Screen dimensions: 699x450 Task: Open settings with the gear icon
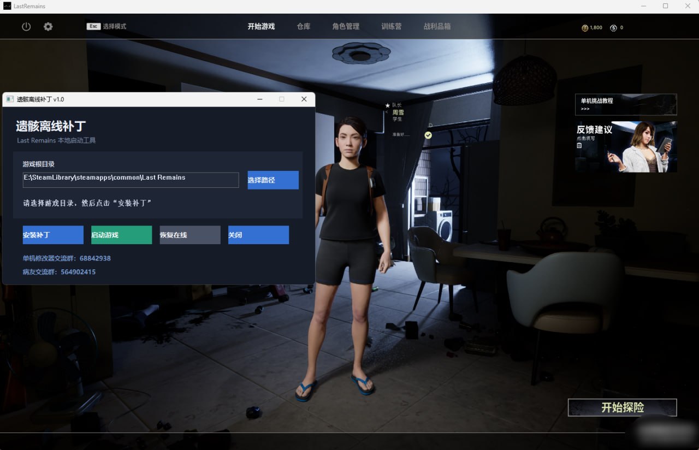(x=48, y=26)
